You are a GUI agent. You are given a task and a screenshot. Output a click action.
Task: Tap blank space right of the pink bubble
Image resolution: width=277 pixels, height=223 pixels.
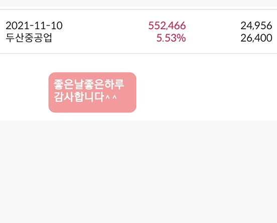206,92
